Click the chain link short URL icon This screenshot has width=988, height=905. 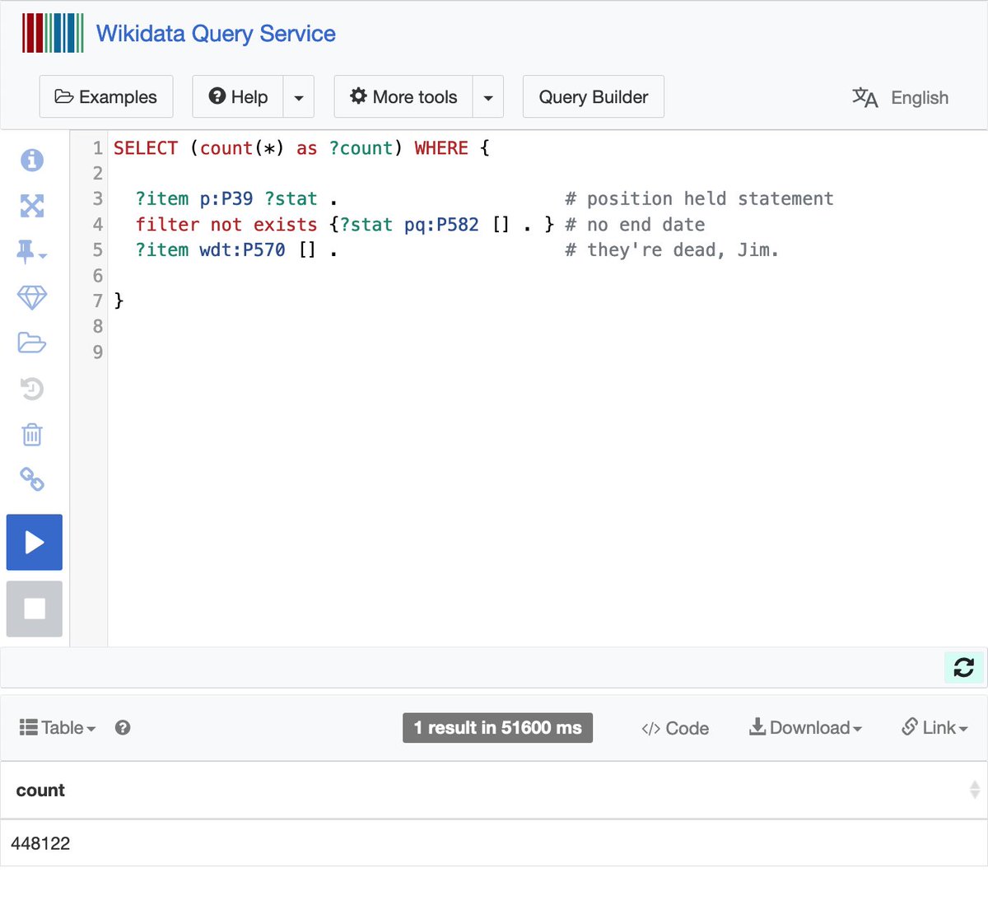tap(32, 479)
